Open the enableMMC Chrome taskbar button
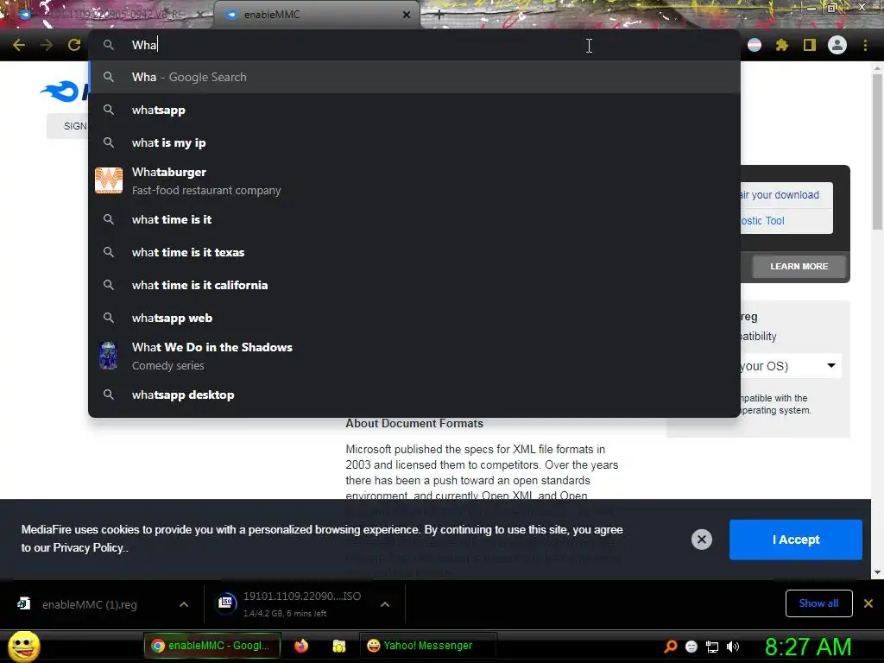The image size is (884, 663). (212, 646)
